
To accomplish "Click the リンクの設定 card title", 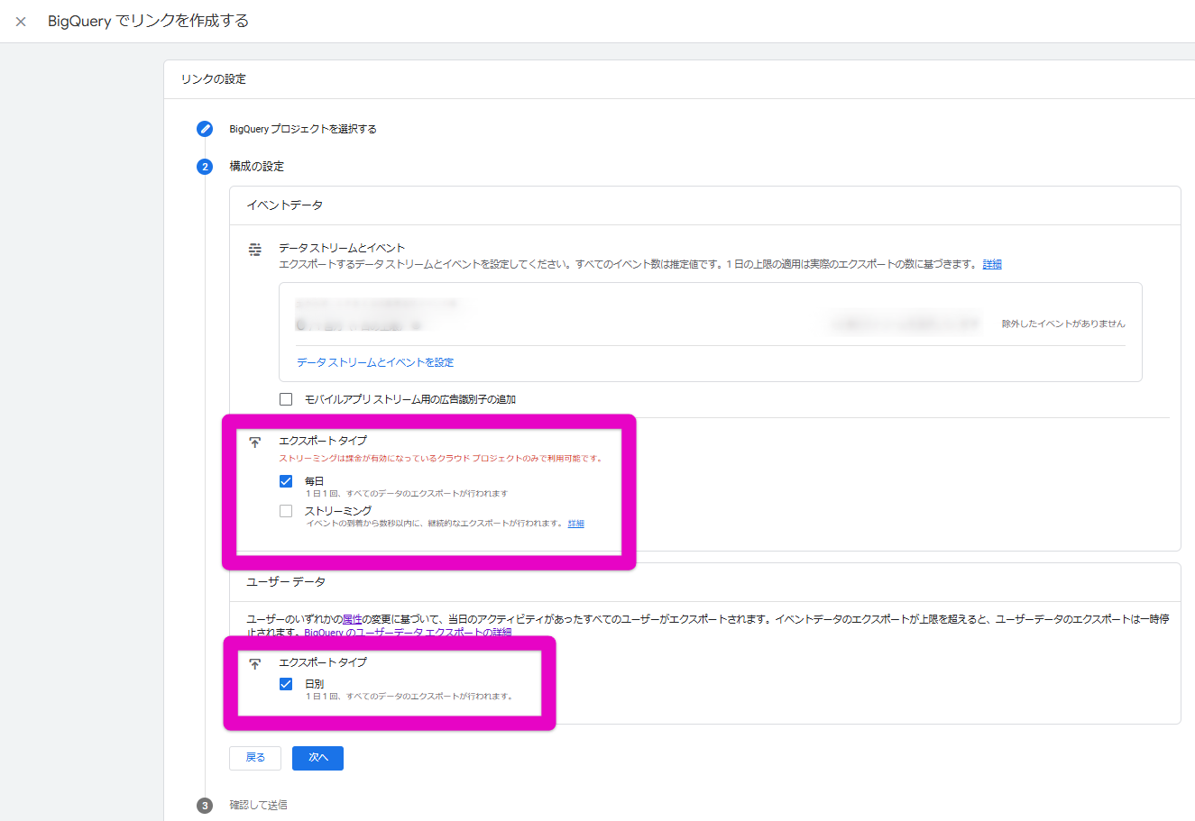I will tap(213, 79).
